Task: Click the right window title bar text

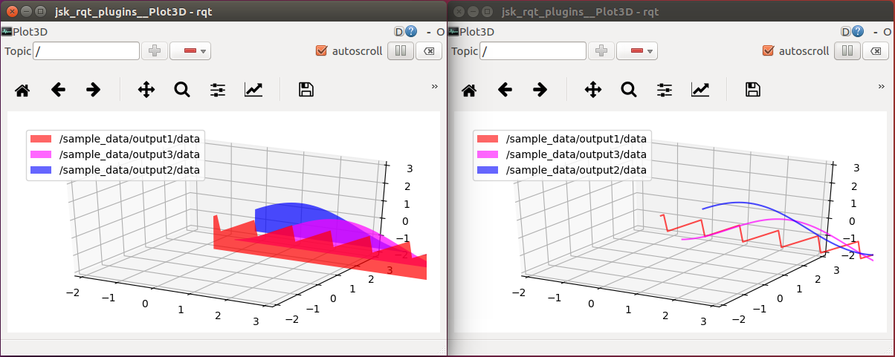Action: pyautogui.click(x=580, y=11)
